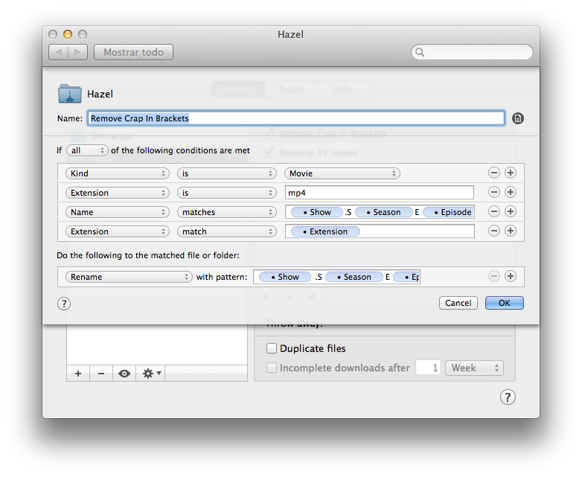Go forward with the toolbar forward arrow
Screen dimensions: 582x477
(x=77, y=52)
